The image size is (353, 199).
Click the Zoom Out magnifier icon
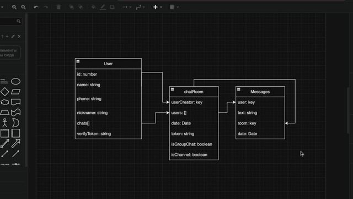(x=23, y=7)
